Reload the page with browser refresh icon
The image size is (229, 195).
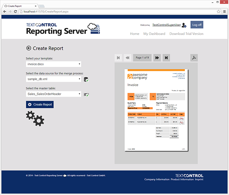click(15, 11)
